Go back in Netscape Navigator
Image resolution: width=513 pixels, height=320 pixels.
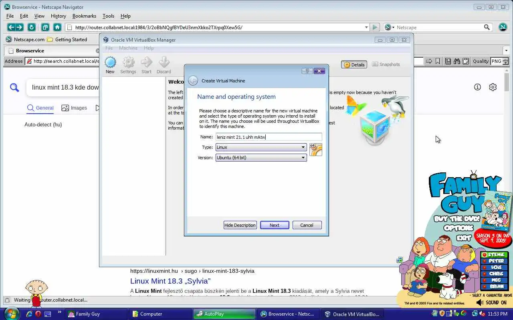click(11, 27)
